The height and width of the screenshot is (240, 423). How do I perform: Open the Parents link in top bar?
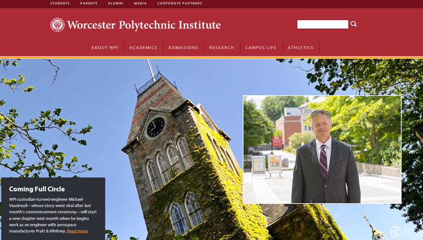click(x=89, y=3)
